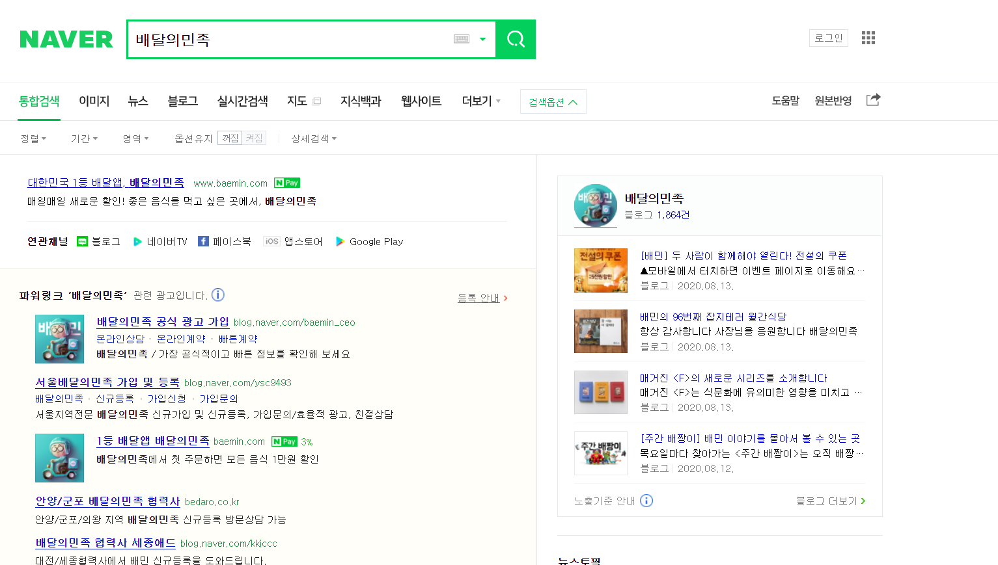The height and width of the screenshot is (565, 998).
Task: Click the 가입문의 sublink
Action: 219,399
